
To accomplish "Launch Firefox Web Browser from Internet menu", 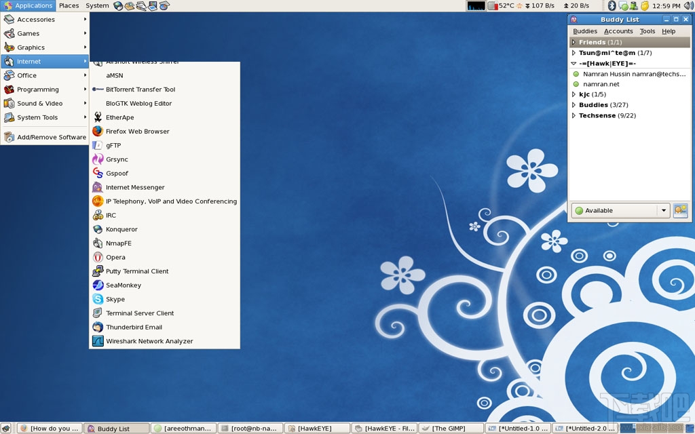I will [137, 132].
